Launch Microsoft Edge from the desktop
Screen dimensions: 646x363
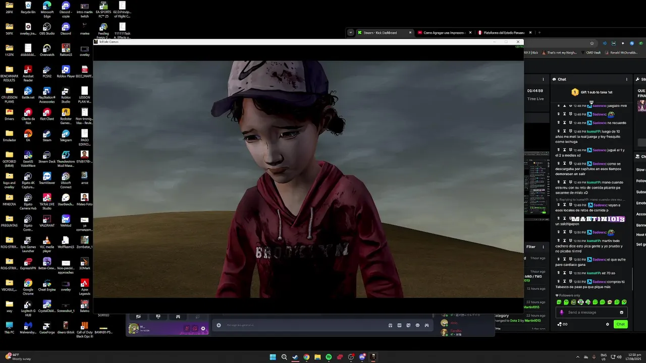[47, 10]
